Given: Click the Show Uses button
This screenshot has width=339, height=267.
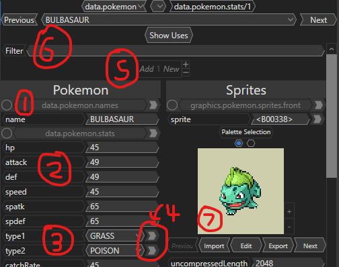Looking at the screenshot, I should [169, 36].
